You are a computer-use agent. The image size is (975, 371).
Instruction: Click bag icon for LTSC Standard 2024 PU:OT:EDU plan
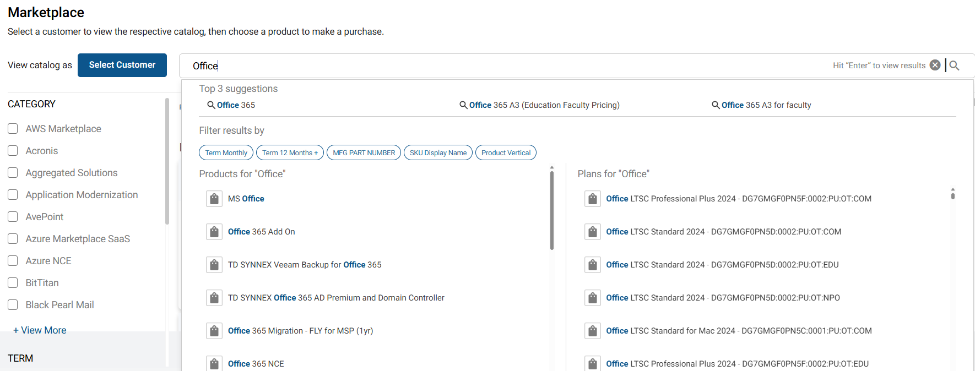[593, 265]
